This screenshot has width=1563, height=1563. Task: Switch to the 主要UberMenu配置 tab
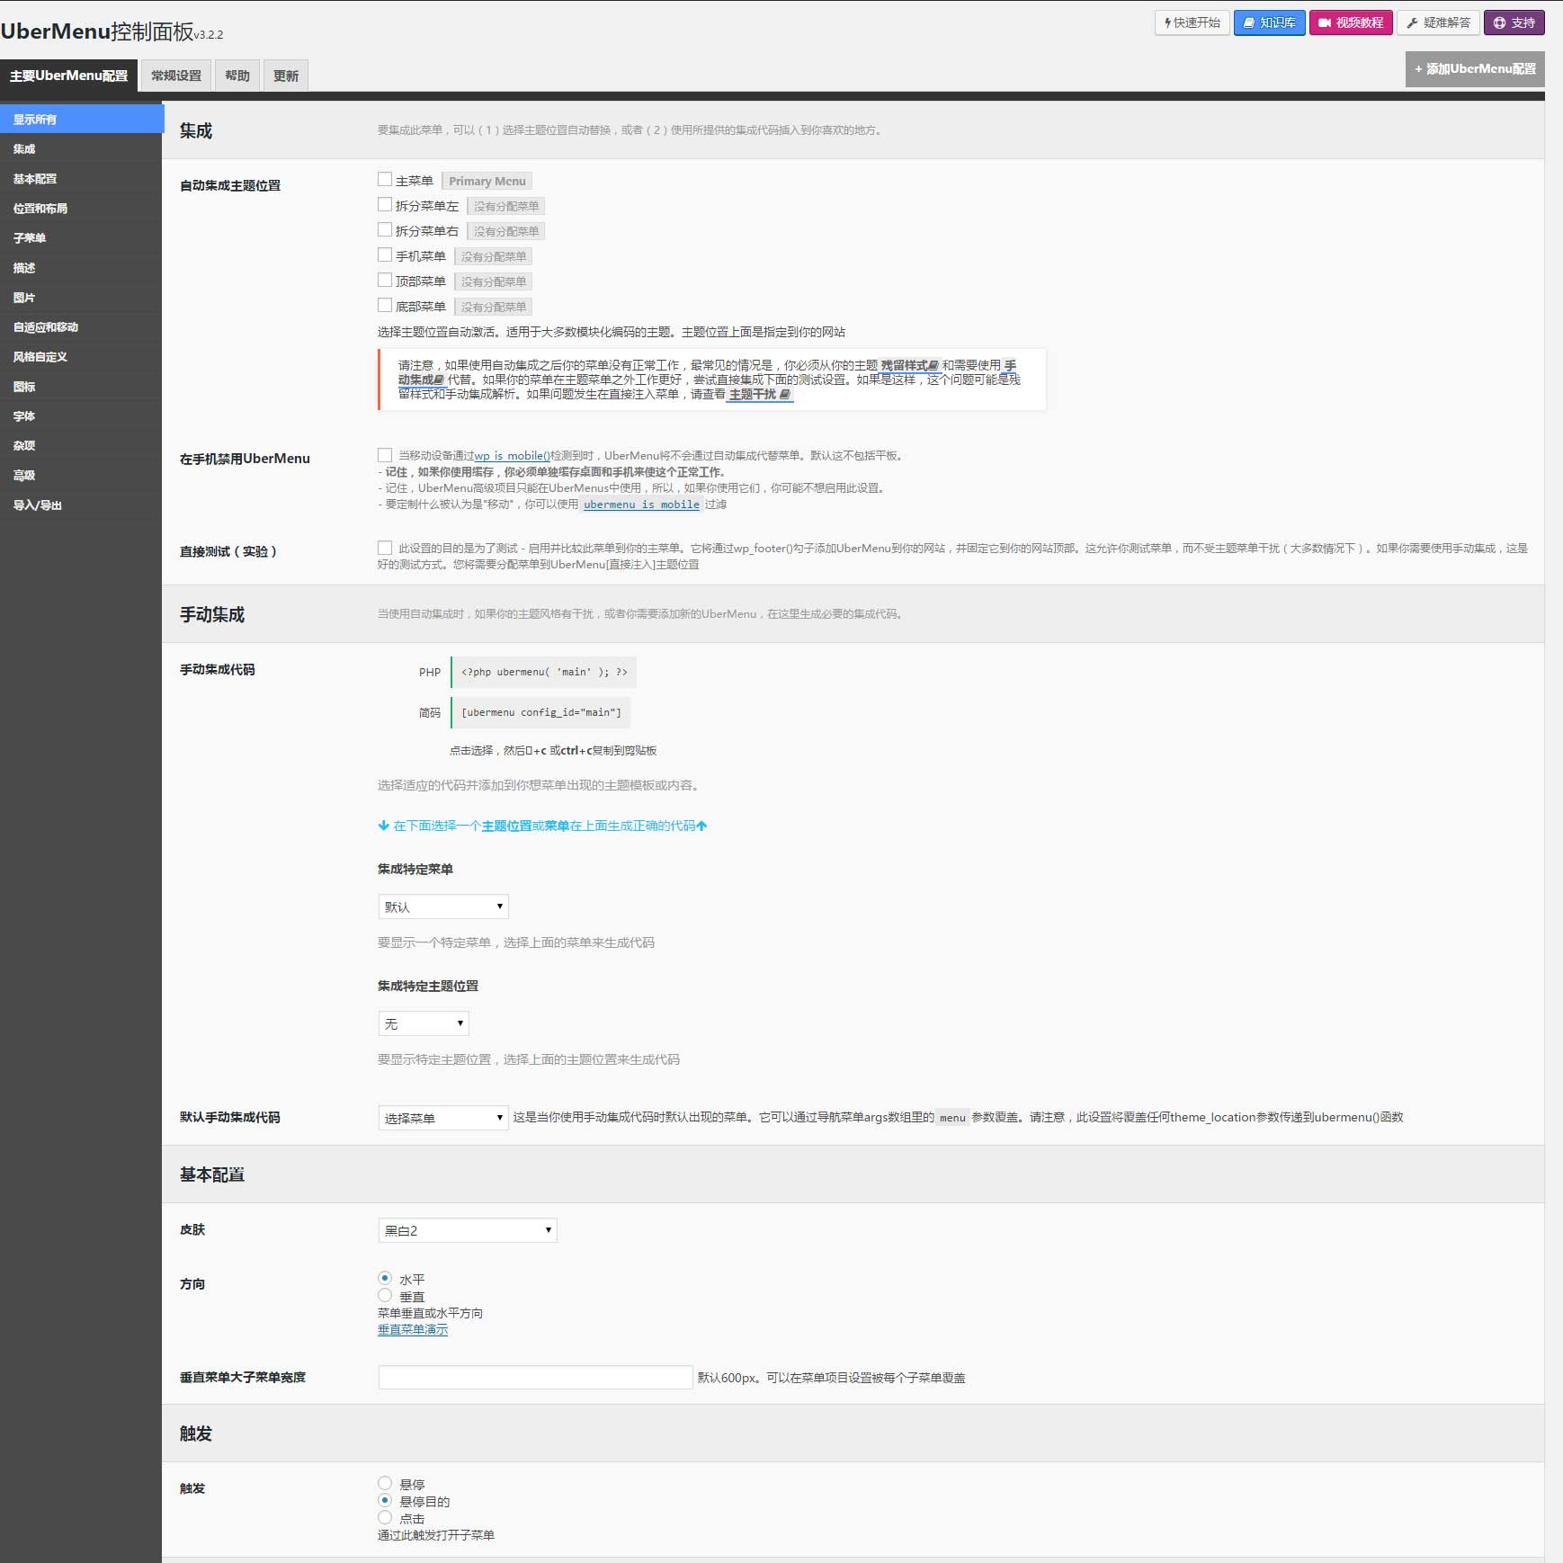69,76
